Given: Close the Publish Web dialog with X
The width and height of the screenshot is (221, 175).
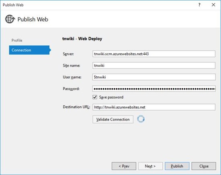Looking at the screenshot, I should click(x=213, y=5).
